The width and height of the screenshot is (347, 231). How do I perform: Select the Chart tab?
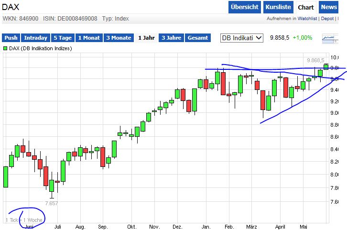306,7
